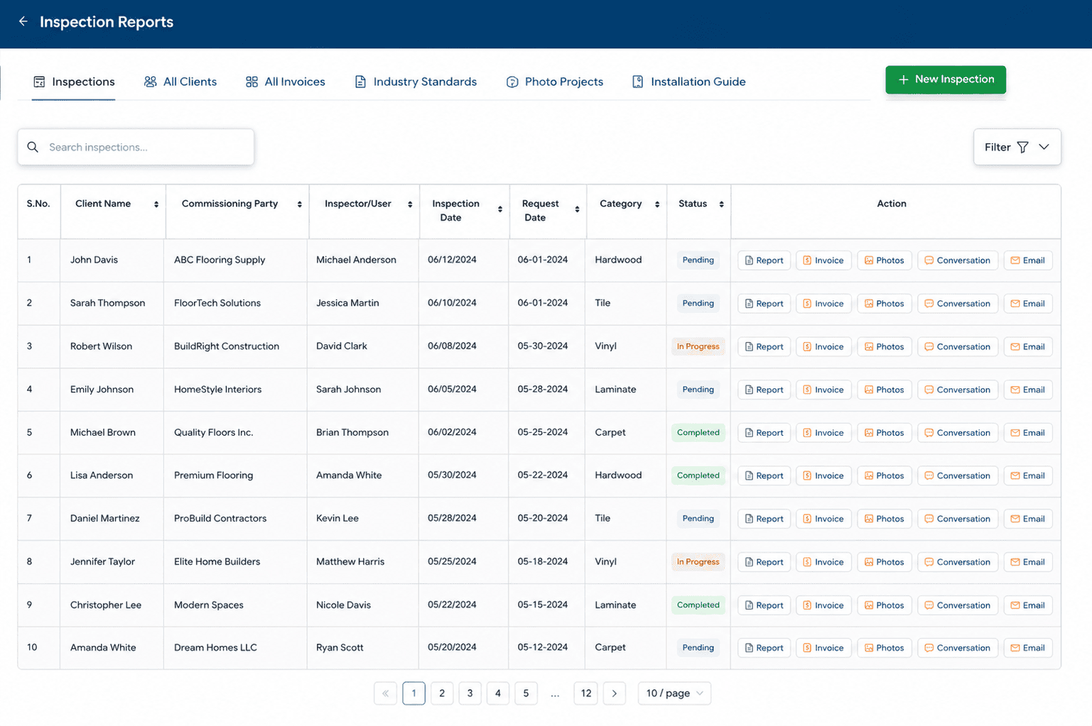This screenshot has width=1092, height=726.
Task: Click the New Inspection button
Action: click(946, 79)
